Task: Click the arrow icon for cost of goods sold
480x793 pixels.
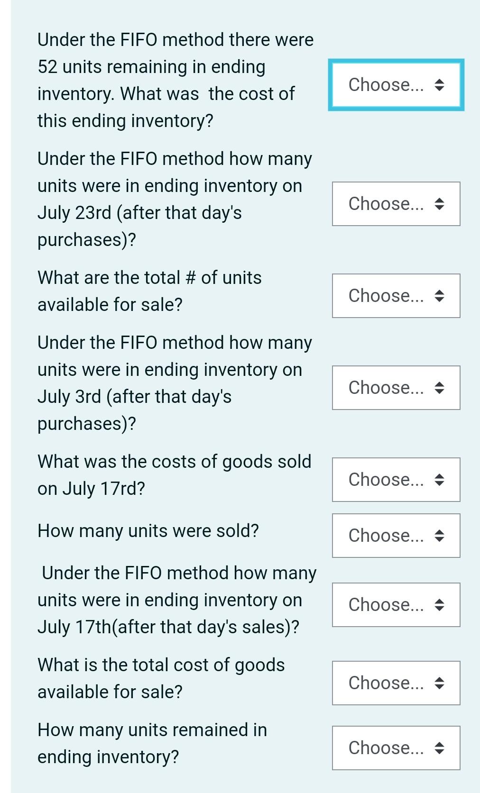Action: point(439,480)
